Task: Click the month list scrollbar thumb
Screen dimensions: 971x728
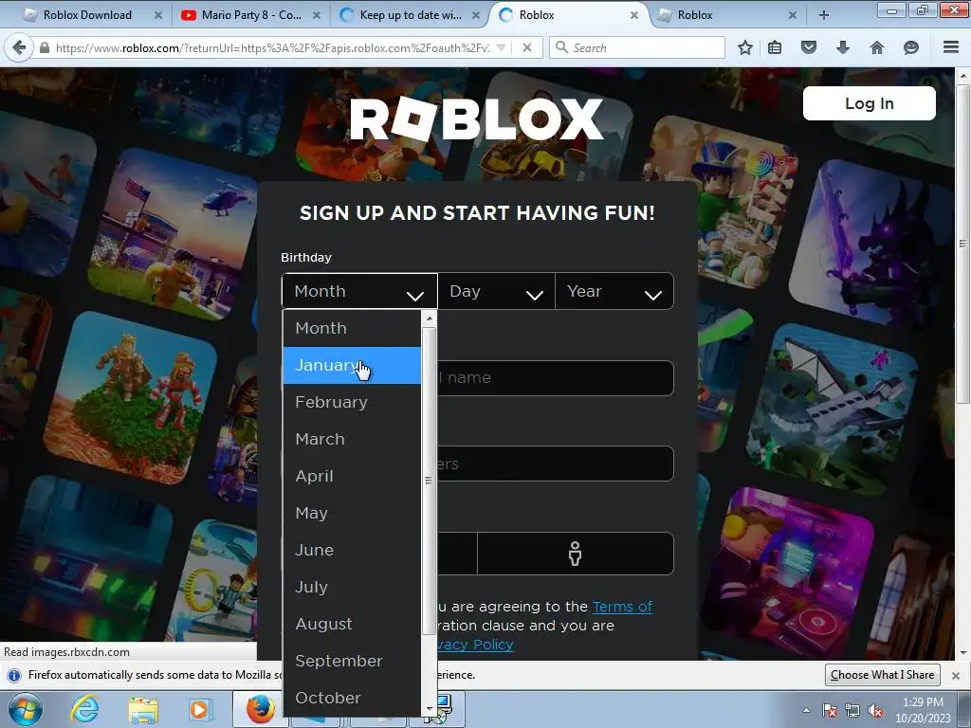Action: click(x=429, y=481)
